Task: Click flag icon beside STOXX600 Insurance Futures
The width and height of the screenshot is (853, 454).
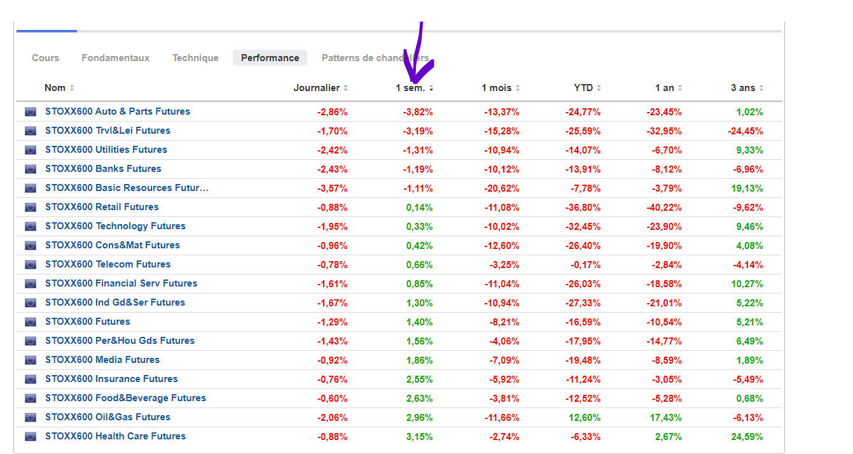Action: coord(31,379)
